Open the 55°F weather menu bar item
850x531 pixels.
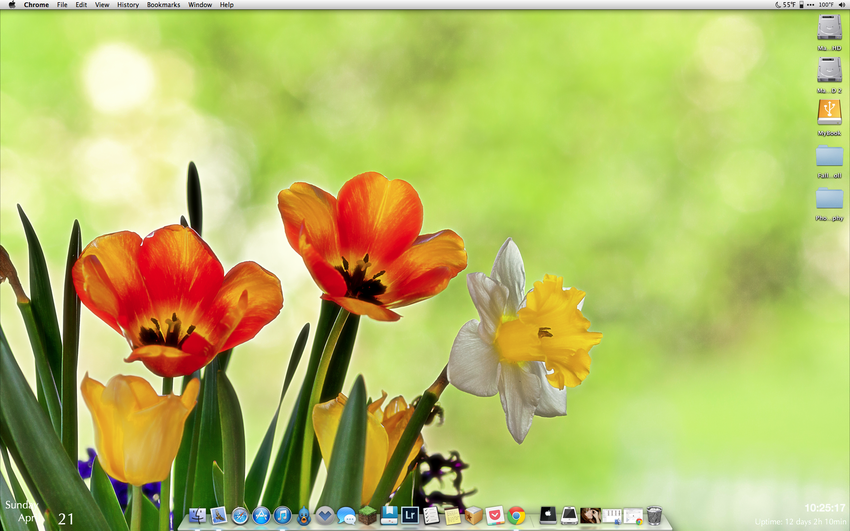point(786,5)
